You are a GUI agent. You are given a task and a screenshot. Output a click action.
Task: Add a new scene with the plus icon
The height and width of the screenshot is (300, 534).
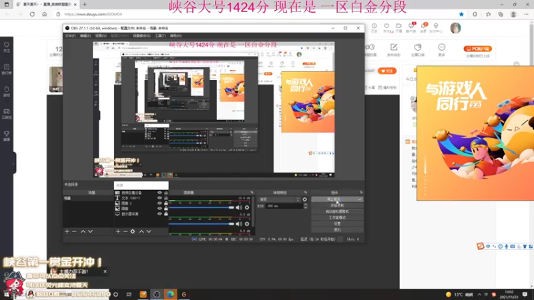point(67,231)
